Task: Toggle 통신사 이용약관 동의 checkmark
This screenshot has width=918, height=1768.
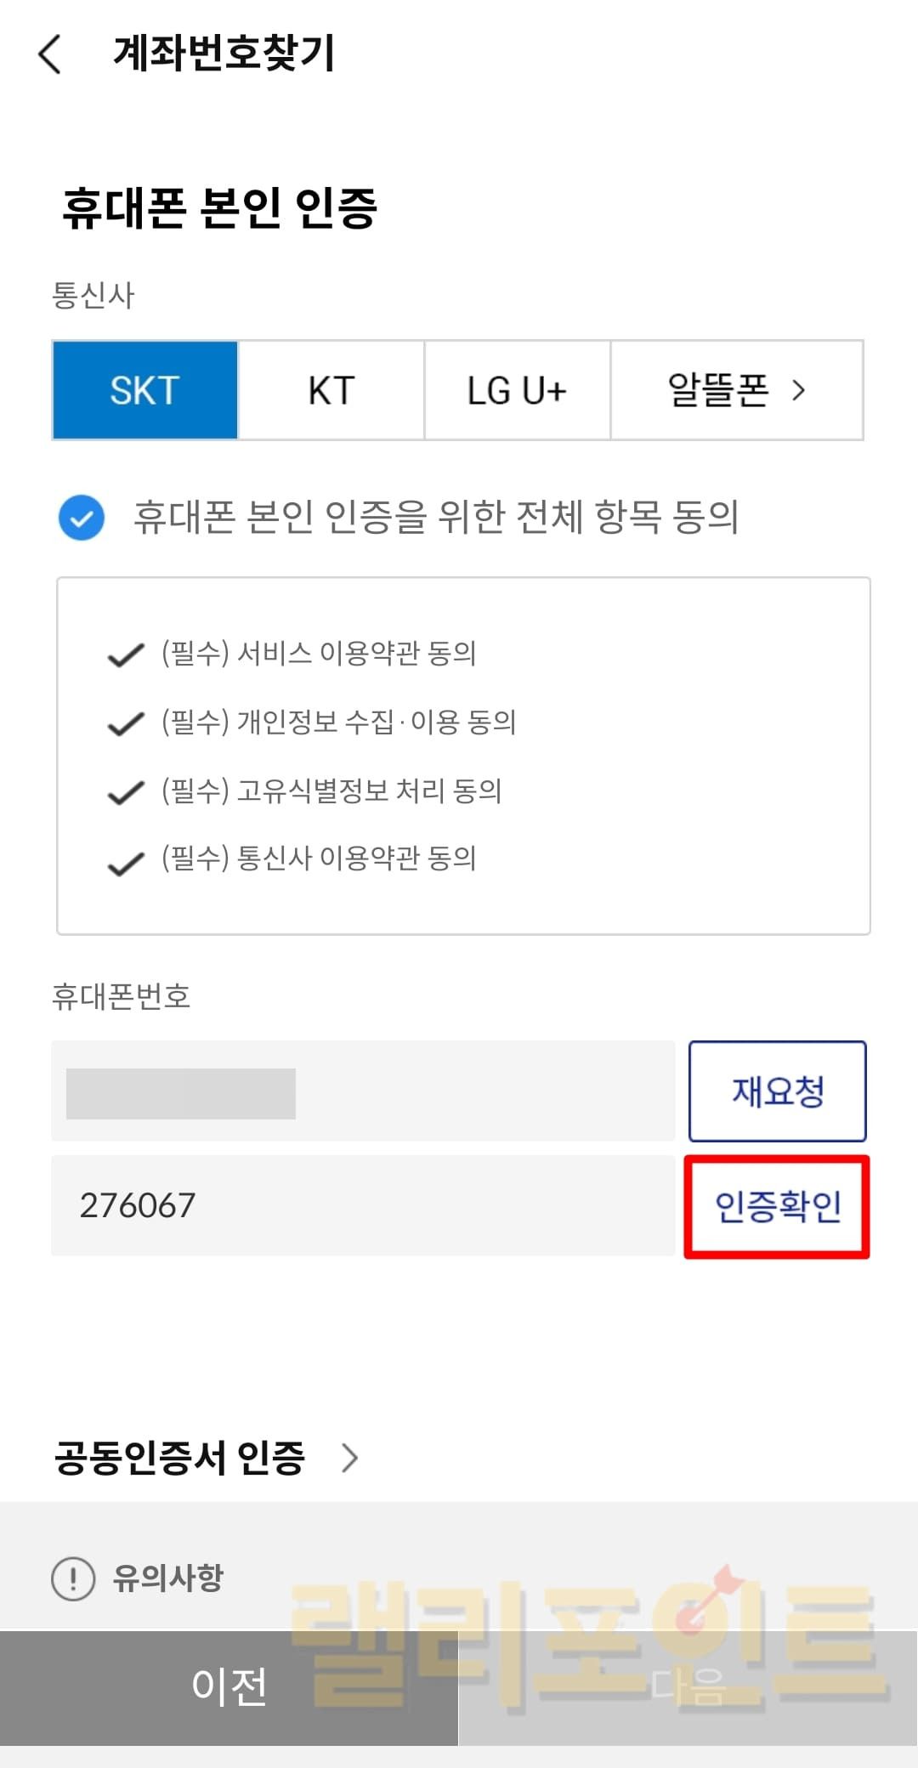Action: click(x=126, y=861)
